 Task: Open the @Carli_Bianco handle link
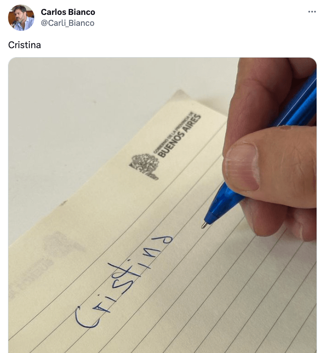pyautogui.click(x=67, y=23)
